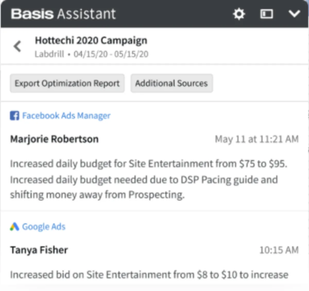Click the Google Ads logo icon
This screenshot has width=309, height=291.
click(14, 227)
